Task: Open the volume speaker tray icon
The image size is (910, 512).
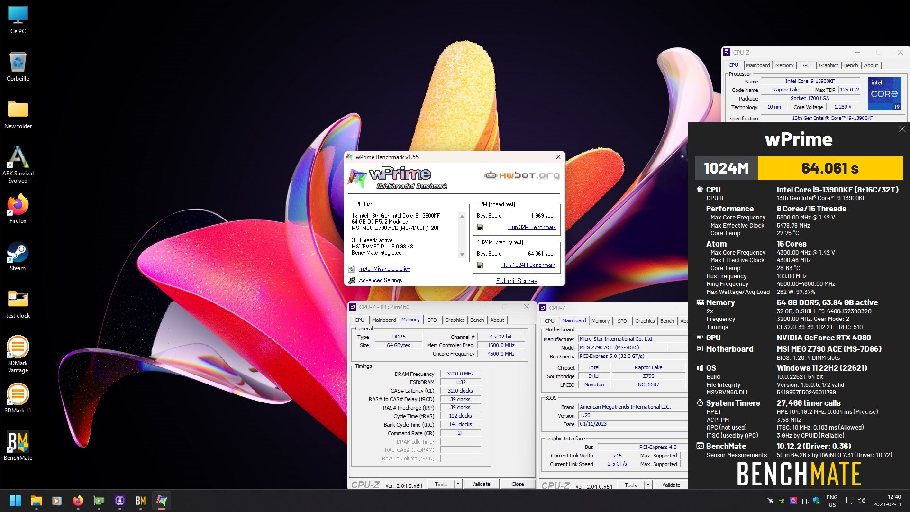Action: tap(862, 501)
